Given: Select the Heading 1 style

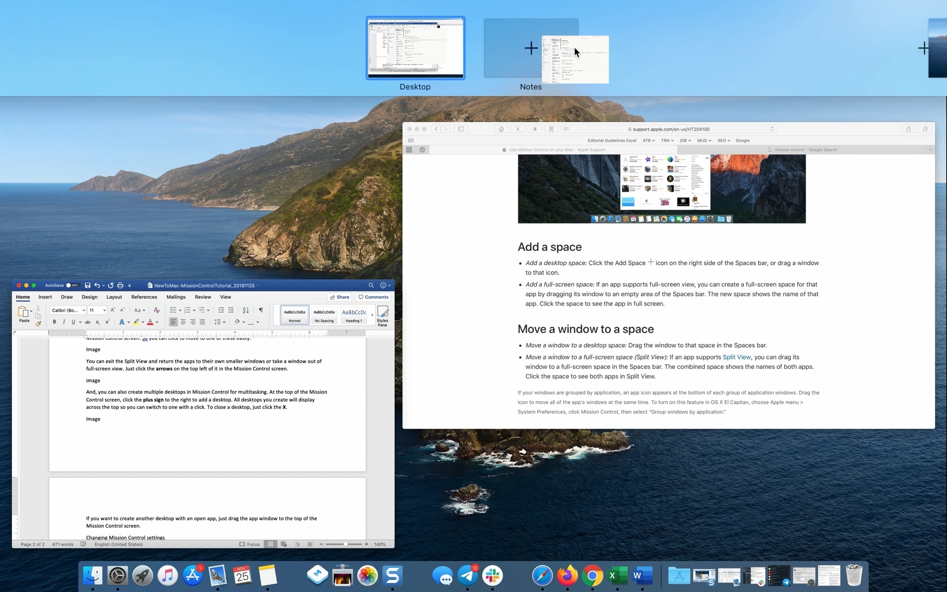Looking at the screenshot, I should [x=353, y=315].
